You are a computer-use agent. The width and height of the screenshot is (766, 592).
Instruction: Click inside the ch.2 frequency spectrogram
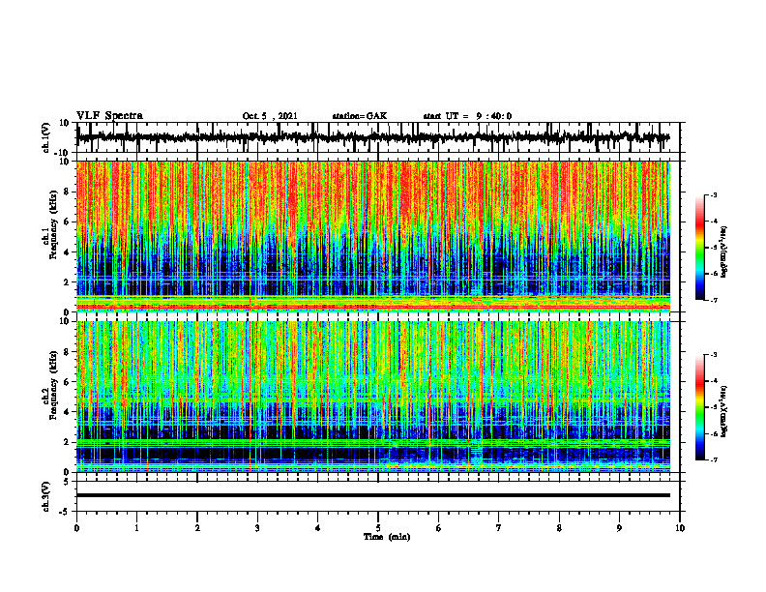(x=372, y=397)
